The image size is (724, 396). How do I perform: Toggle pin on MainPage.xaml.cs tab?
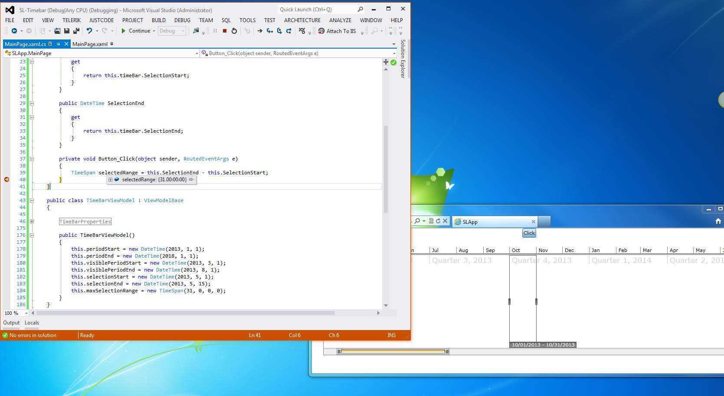(59, 44)
